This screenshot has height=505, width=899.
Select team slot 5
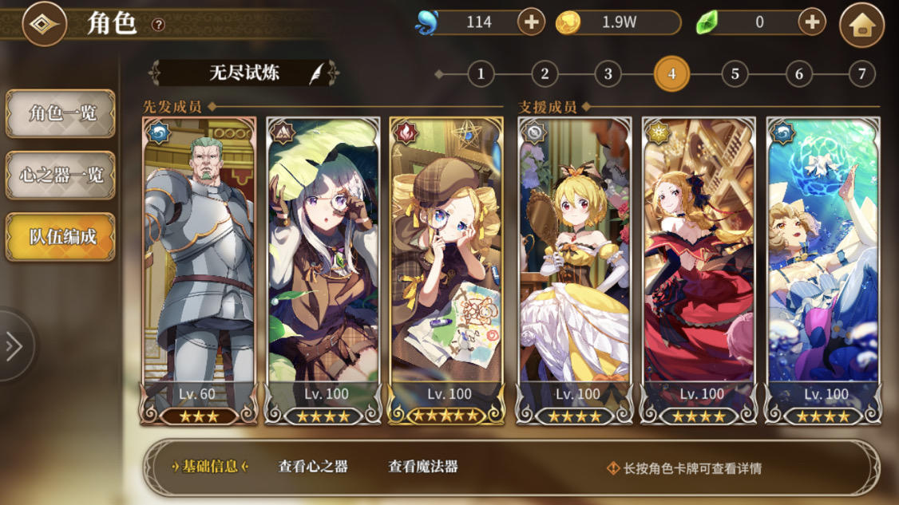click(735, 73)
